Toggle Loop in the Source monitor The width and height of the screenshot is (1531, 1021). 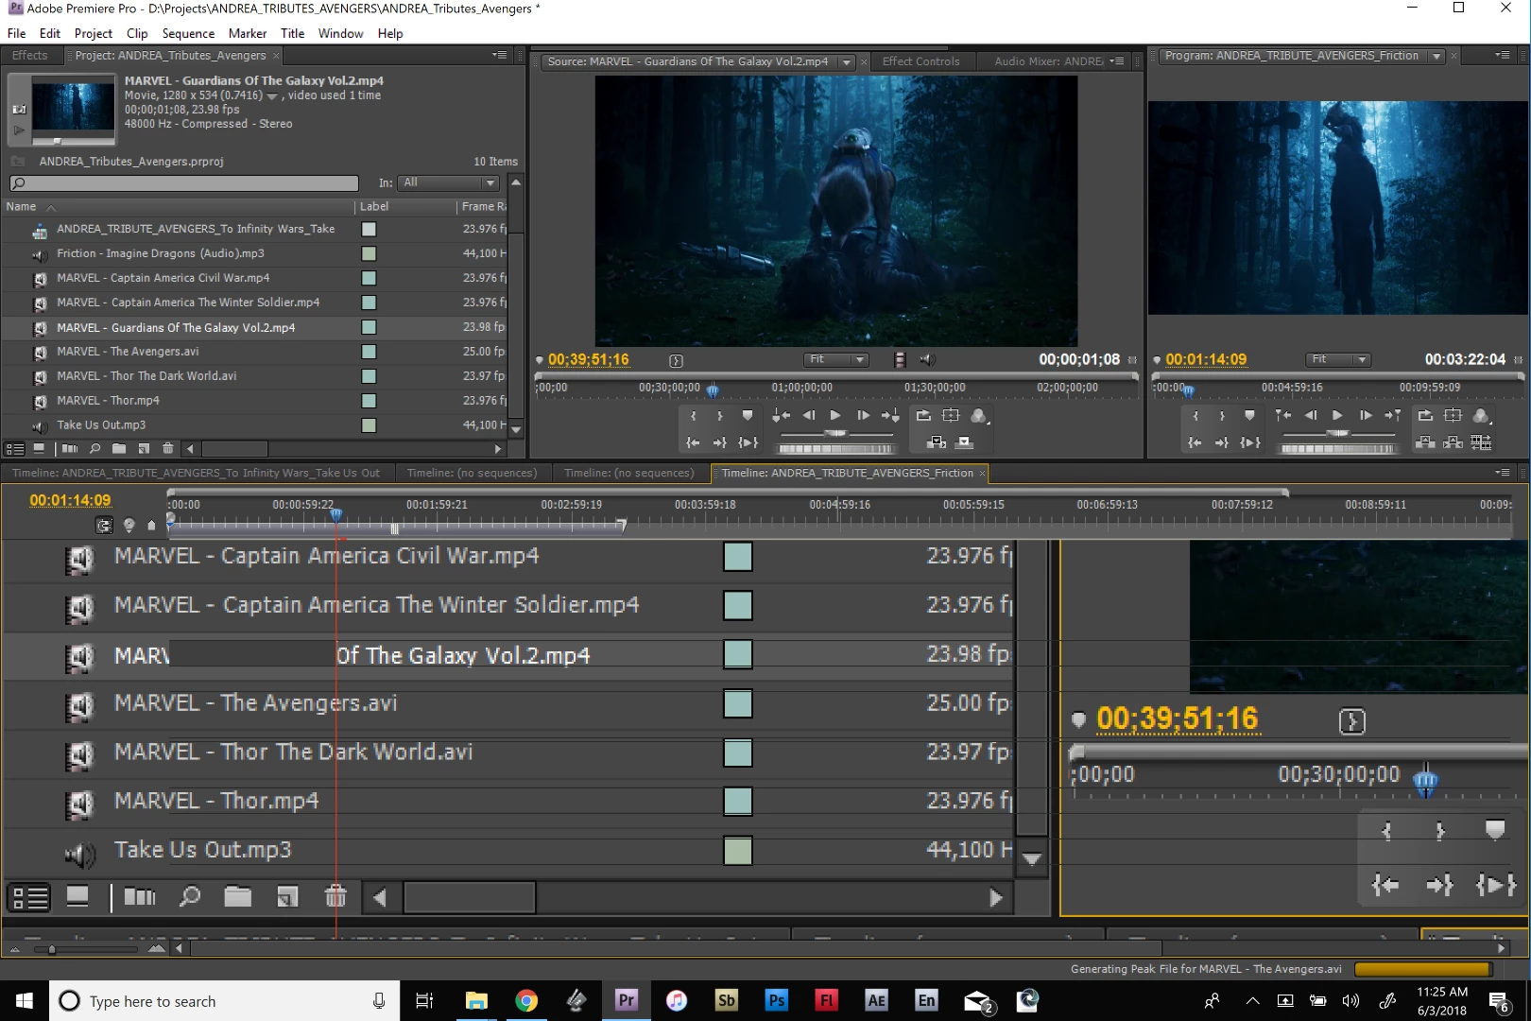coord(923,415)
